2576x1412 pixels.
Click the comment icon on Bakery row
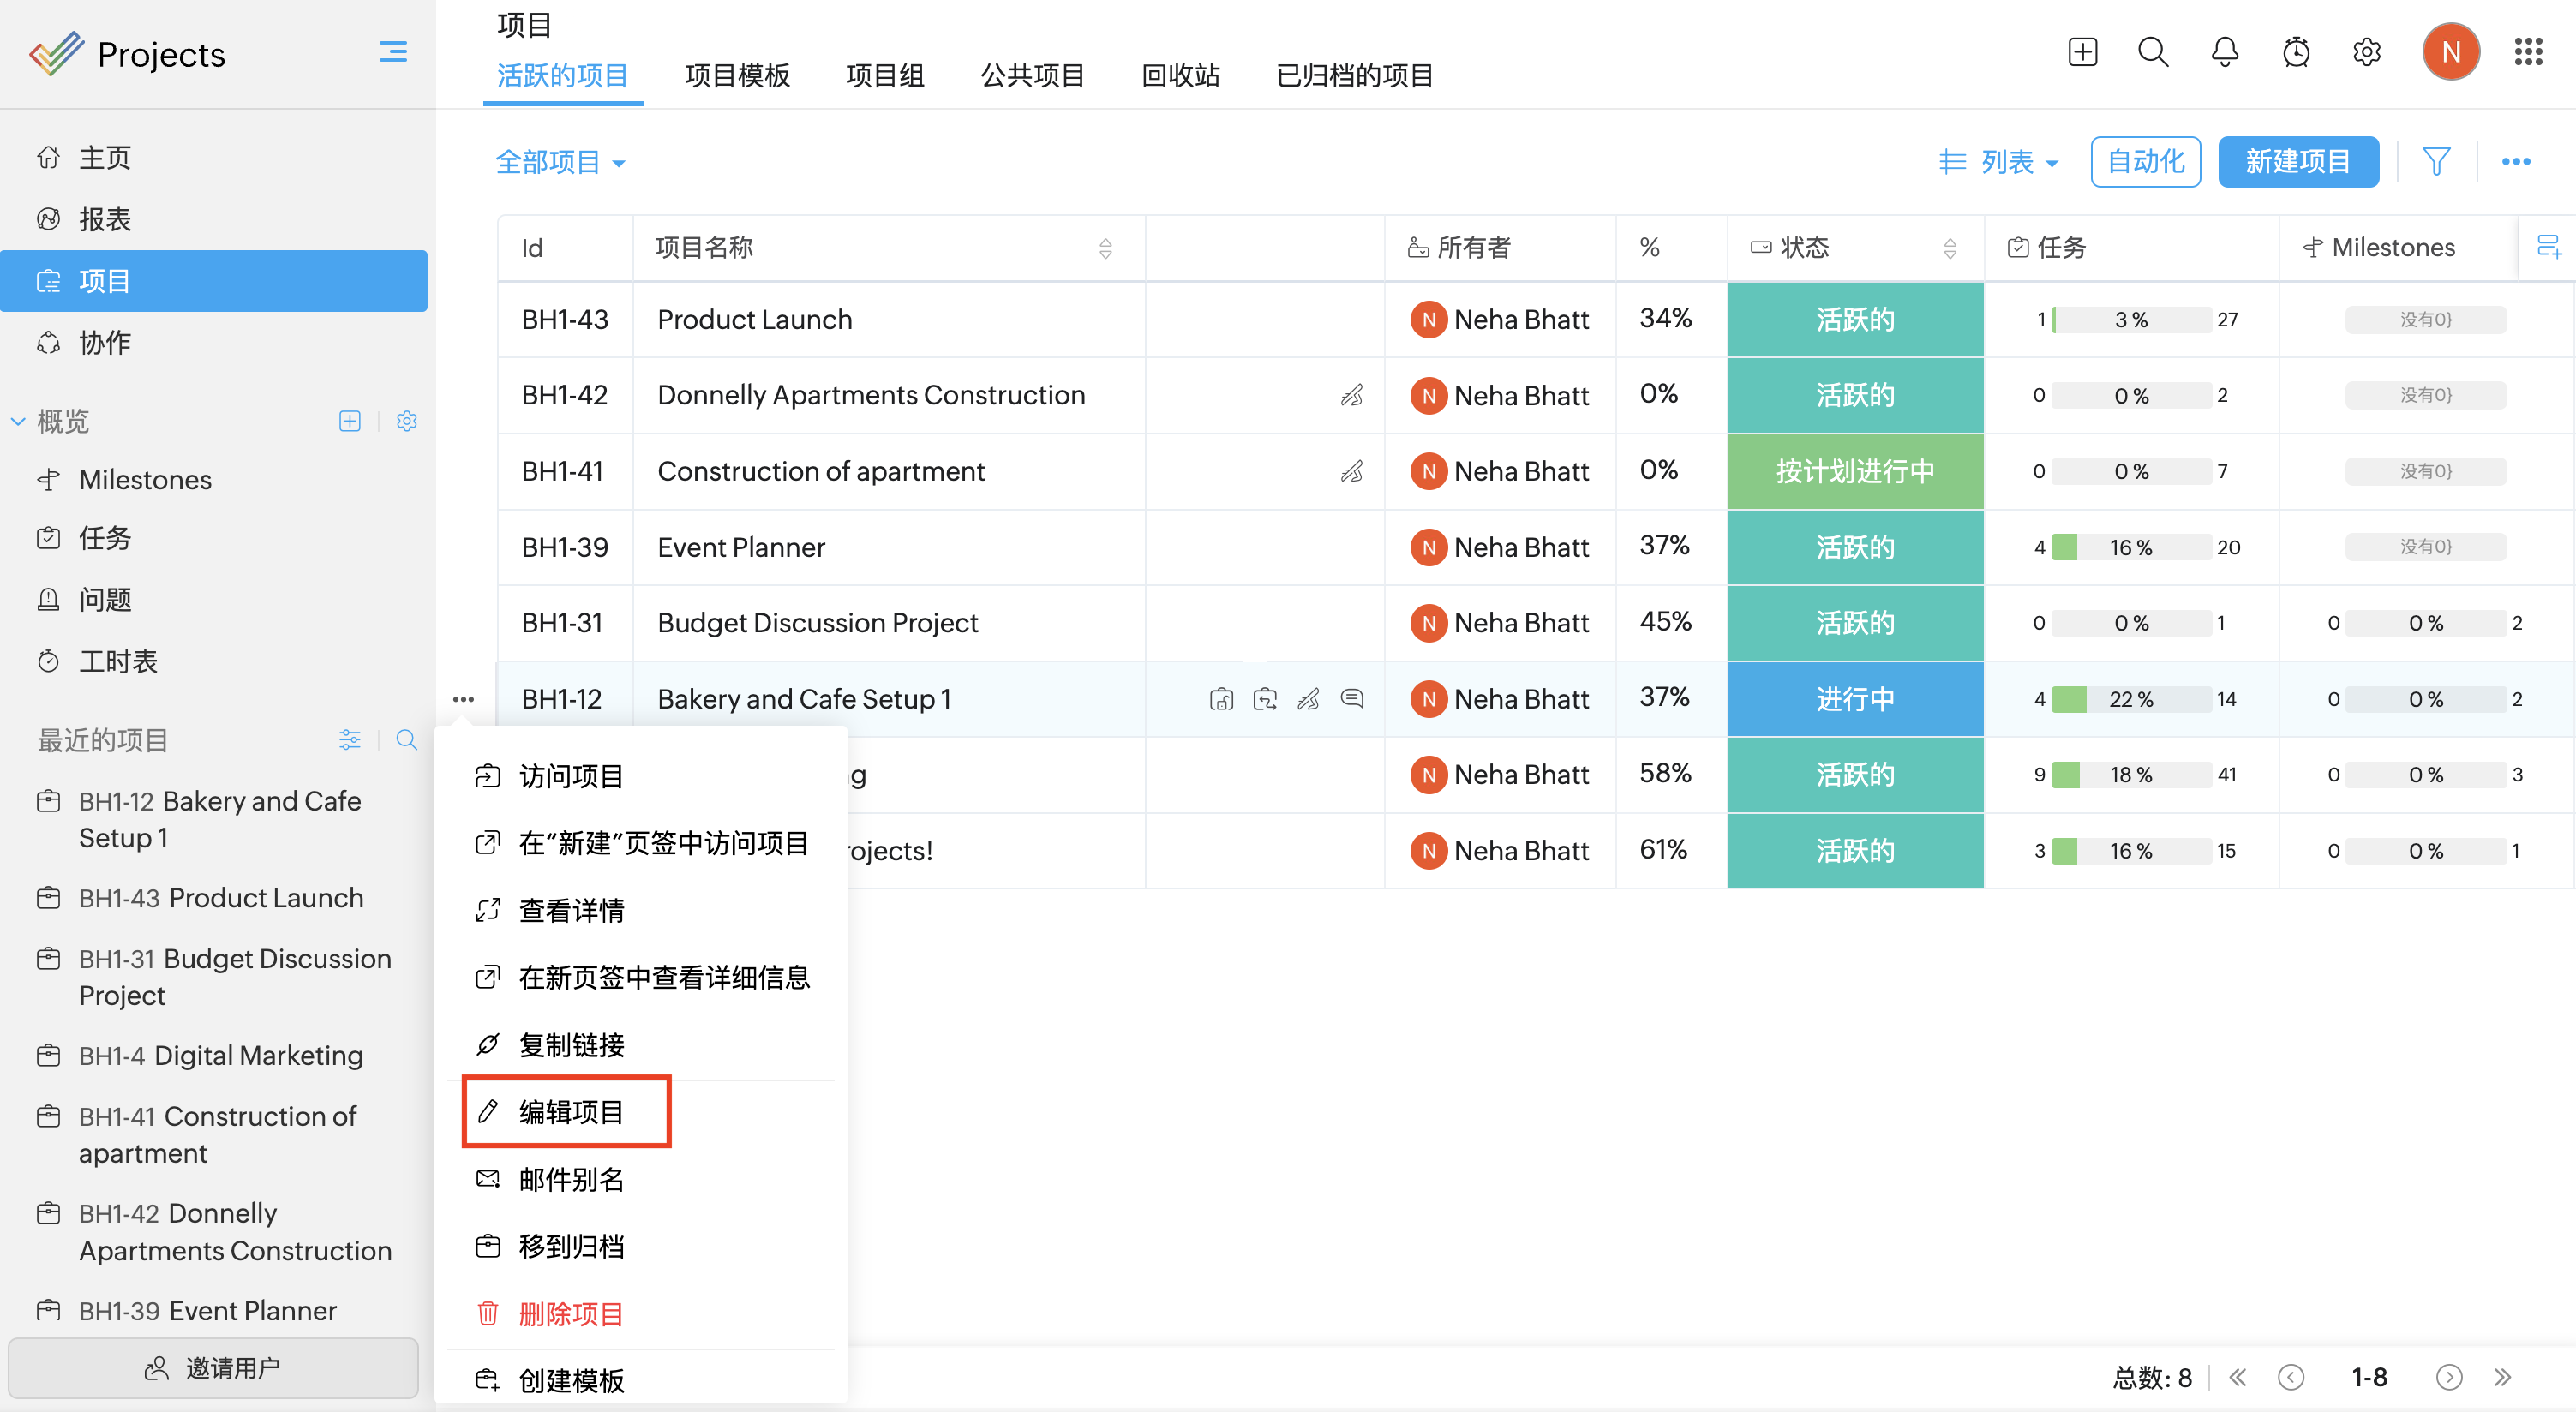click(1352, 698)
